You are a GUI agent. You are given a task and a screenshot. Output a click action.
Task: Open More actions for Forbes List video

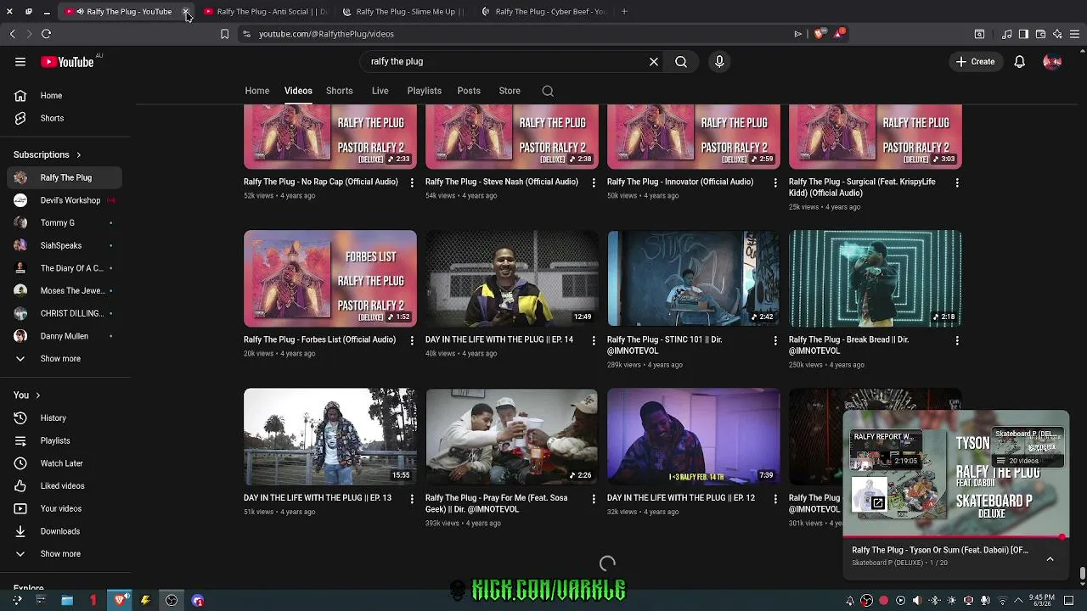tap(412, 340)
